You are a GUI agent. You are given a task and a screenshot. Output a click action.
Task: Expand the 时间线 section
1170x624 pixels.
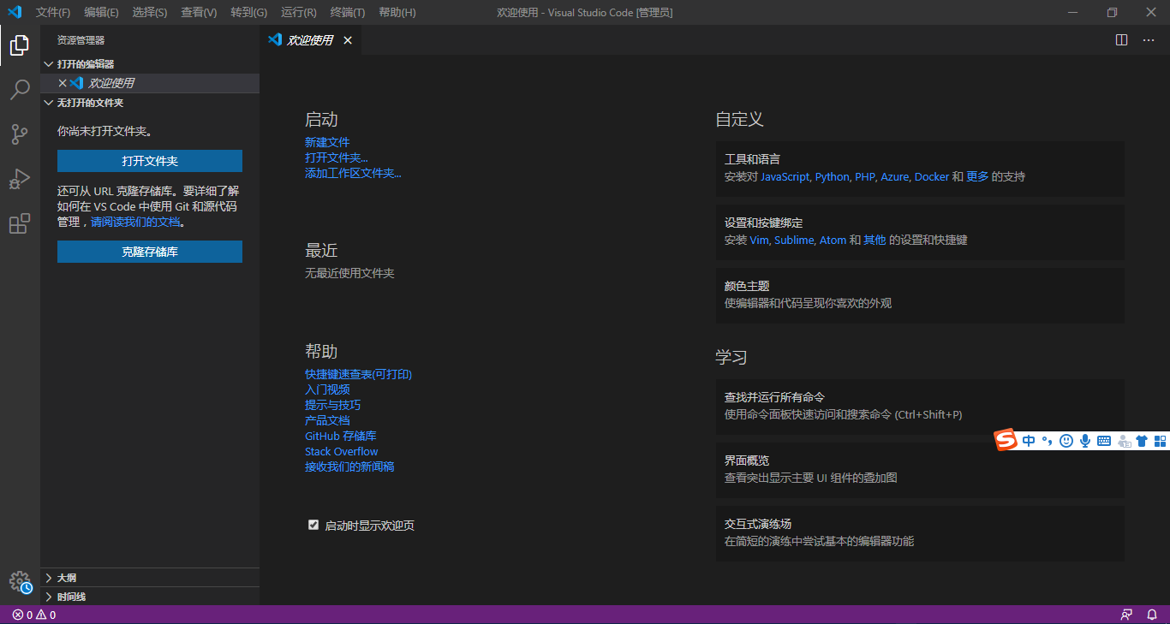49,596
